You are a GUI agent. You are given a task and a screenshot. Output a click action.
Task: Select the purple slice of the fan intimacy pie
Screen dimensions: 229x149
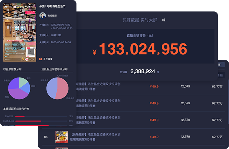point(18,94)
